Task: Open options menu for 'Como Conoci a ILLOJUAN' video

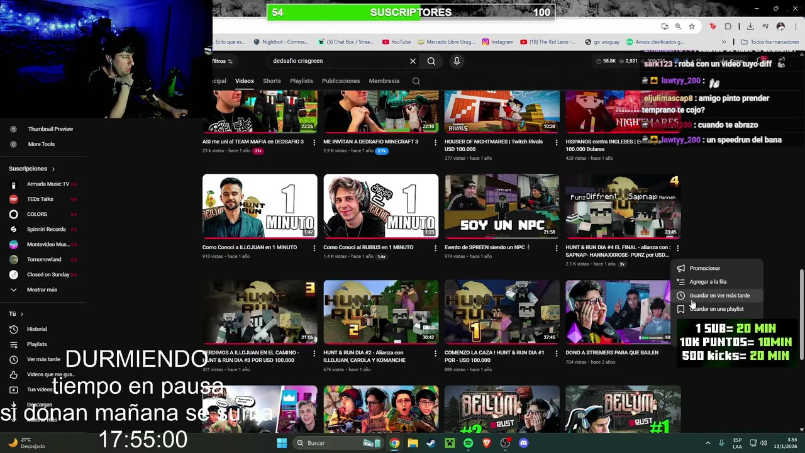Action: pyautogui.click(x=314, y=248)
